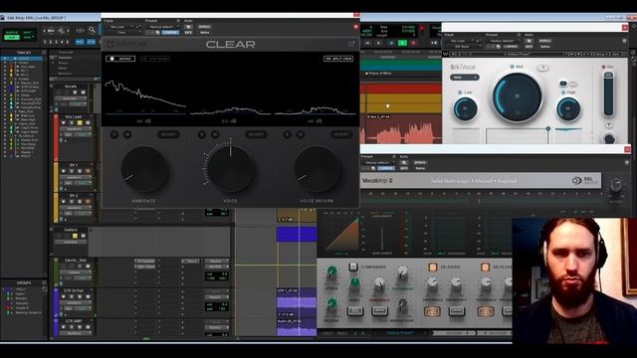Click Compare in the CLEAR plugin header
Screen dimensions: 637x358
tap(170, 33)
